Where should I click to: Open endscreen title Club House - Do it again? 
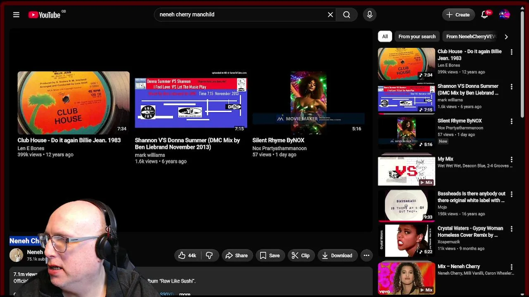coord(69,140)
